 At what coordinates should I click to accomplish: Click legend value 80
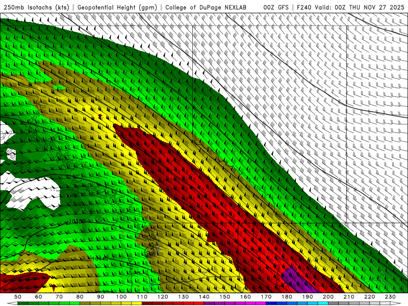80,297
